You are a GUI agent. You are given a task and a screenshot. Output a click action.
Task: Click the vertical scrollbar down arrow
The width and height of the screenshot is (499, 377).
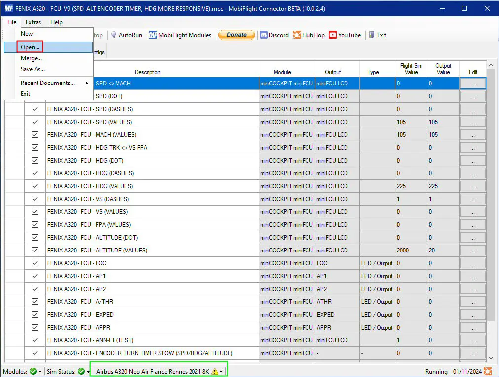coord(491,358)
